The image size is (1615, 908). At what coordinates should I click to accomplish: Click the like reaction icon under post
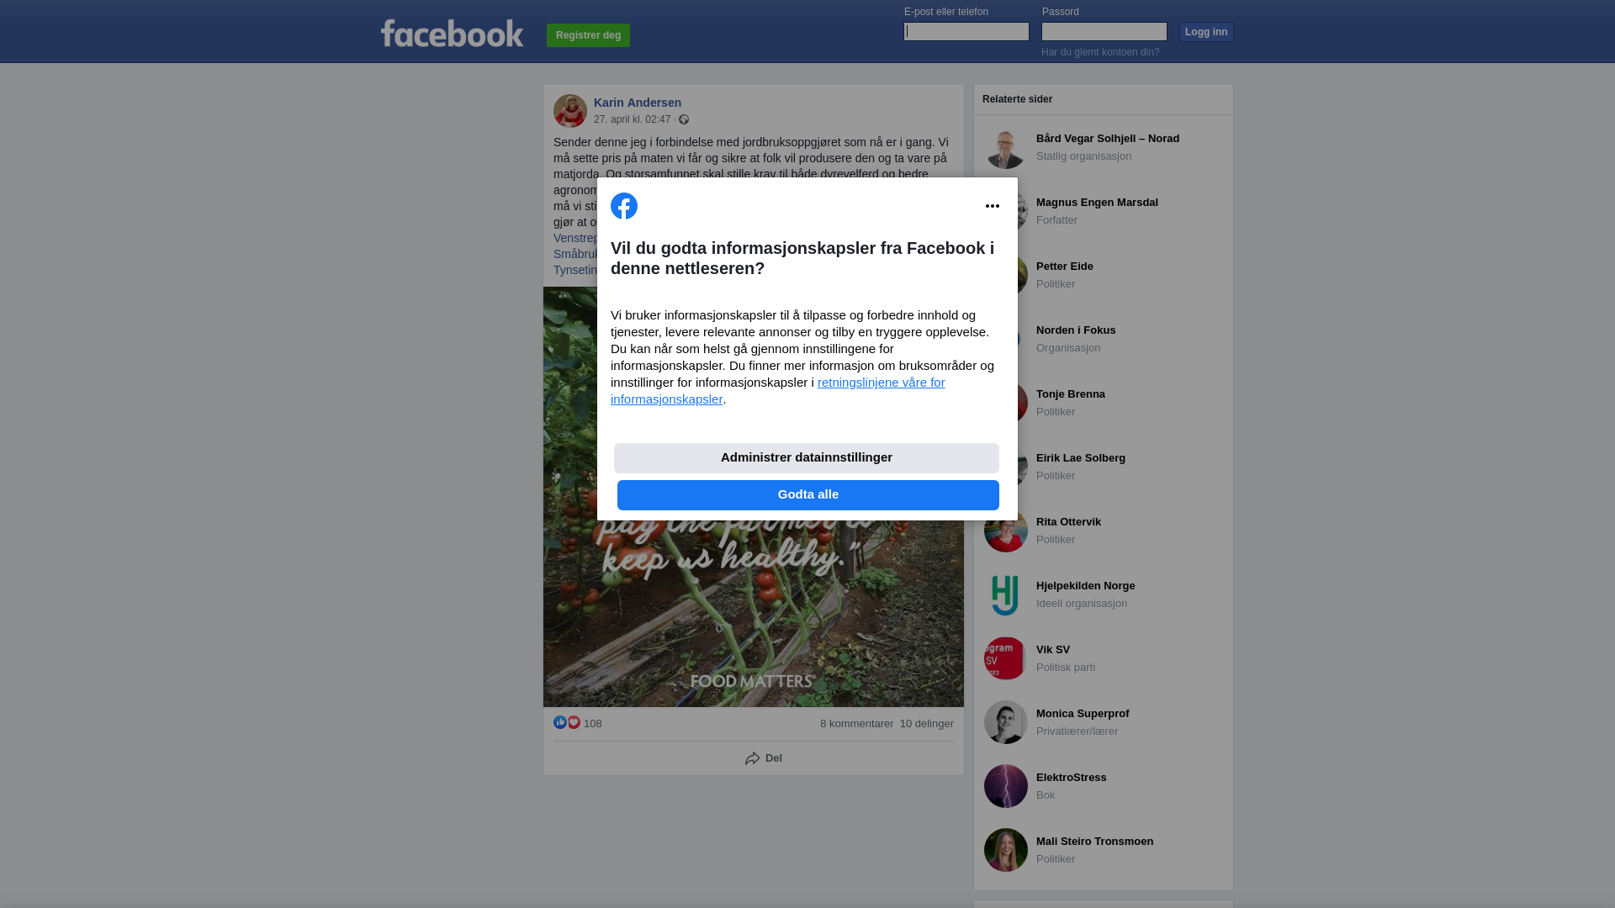click(560, 723)
